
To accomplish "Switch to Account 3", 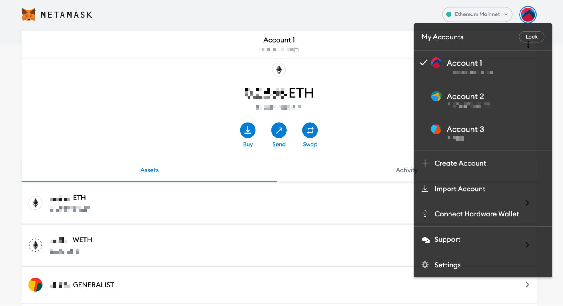I will click(x=465, y=130).
